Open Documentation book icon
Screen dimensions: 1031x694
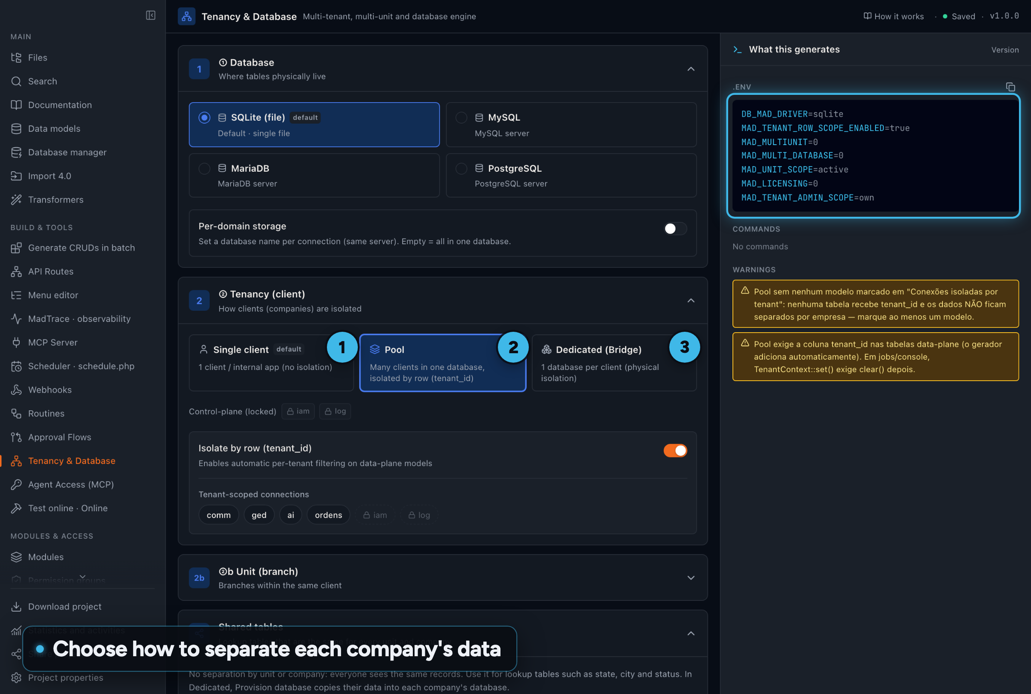(x=16, y=105)
